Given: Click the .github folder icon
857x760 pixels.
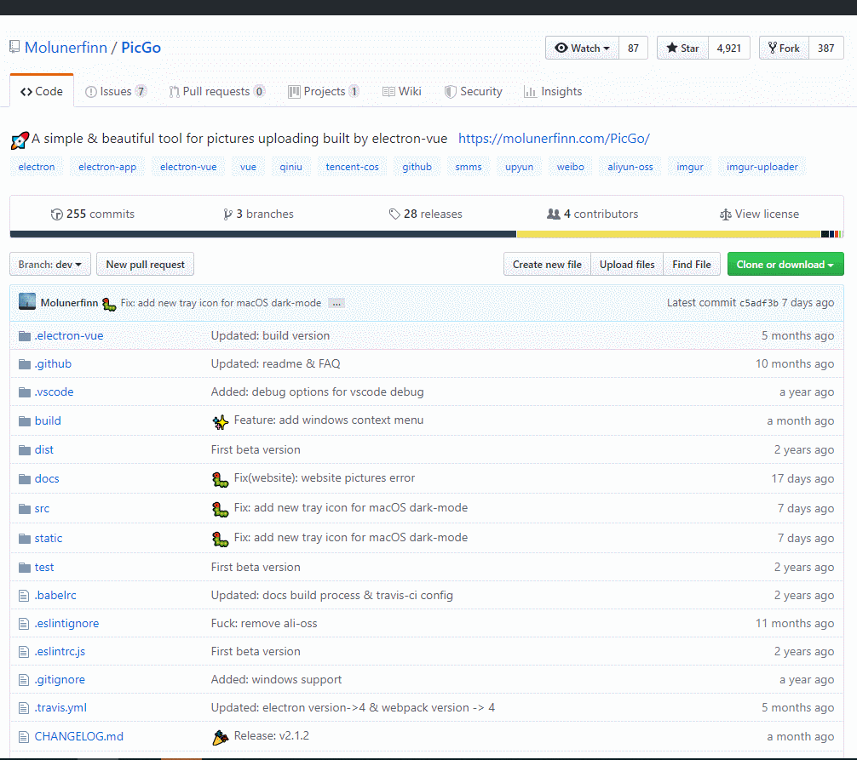Looking at the screenshot, I should tap(24, 364).
